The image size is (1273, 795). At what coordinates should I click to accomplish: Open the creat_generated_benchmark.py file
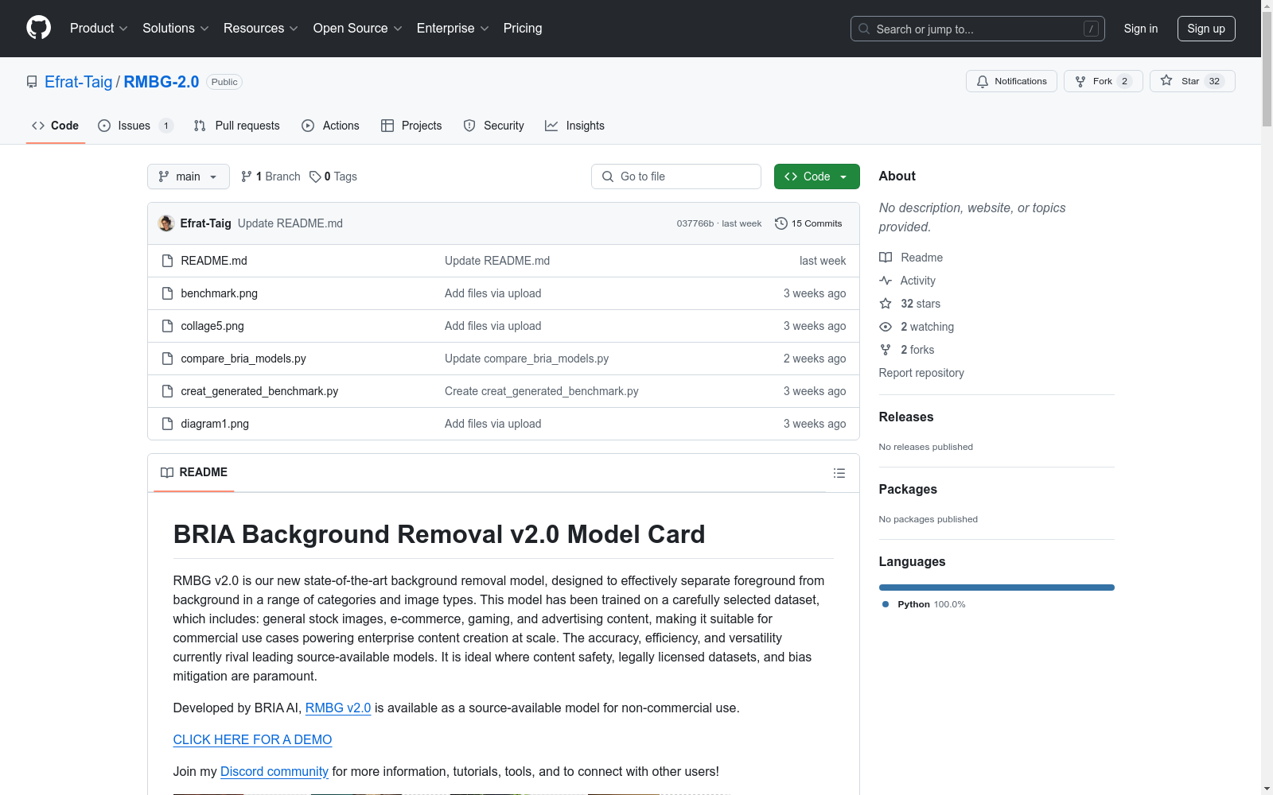pos(259,391)
